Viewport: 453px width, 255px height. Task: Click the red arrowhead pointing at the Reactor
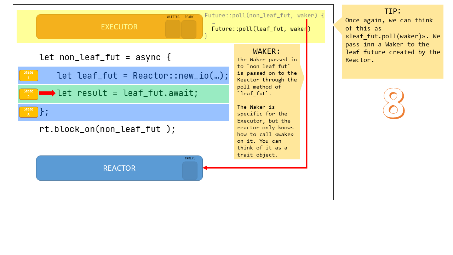pyautogui.click(x=205, y=168)
